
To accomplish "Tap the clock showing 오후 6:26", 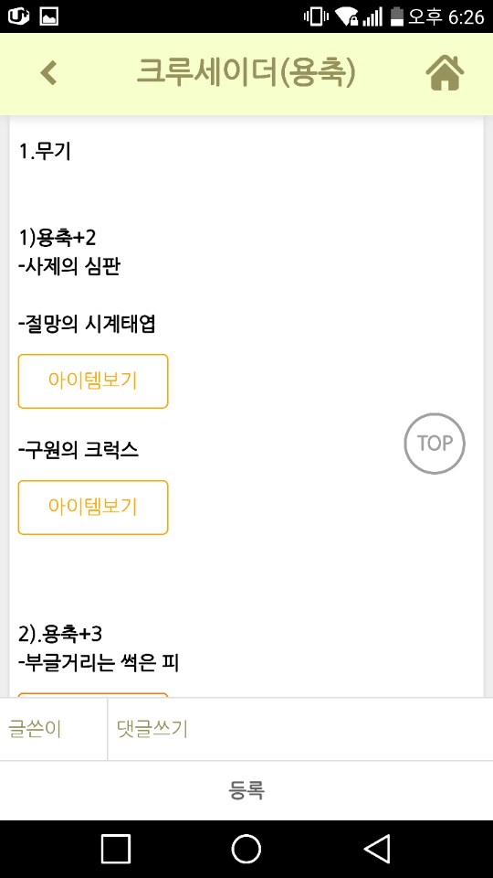I will click(x=446, y=16).
